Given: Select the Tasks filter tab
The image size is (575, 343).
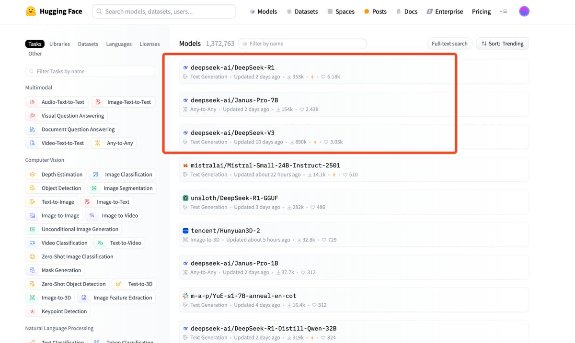Looking at the screenshot, I should pos(35,44).
